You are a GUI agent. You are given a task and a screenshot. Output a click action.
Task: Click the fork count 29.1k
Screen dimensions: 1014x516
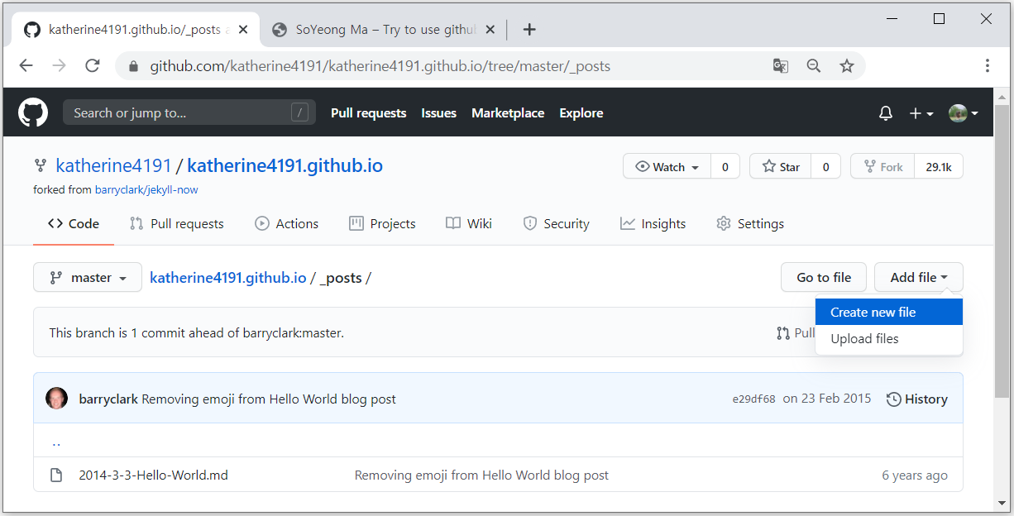(939, 167)
